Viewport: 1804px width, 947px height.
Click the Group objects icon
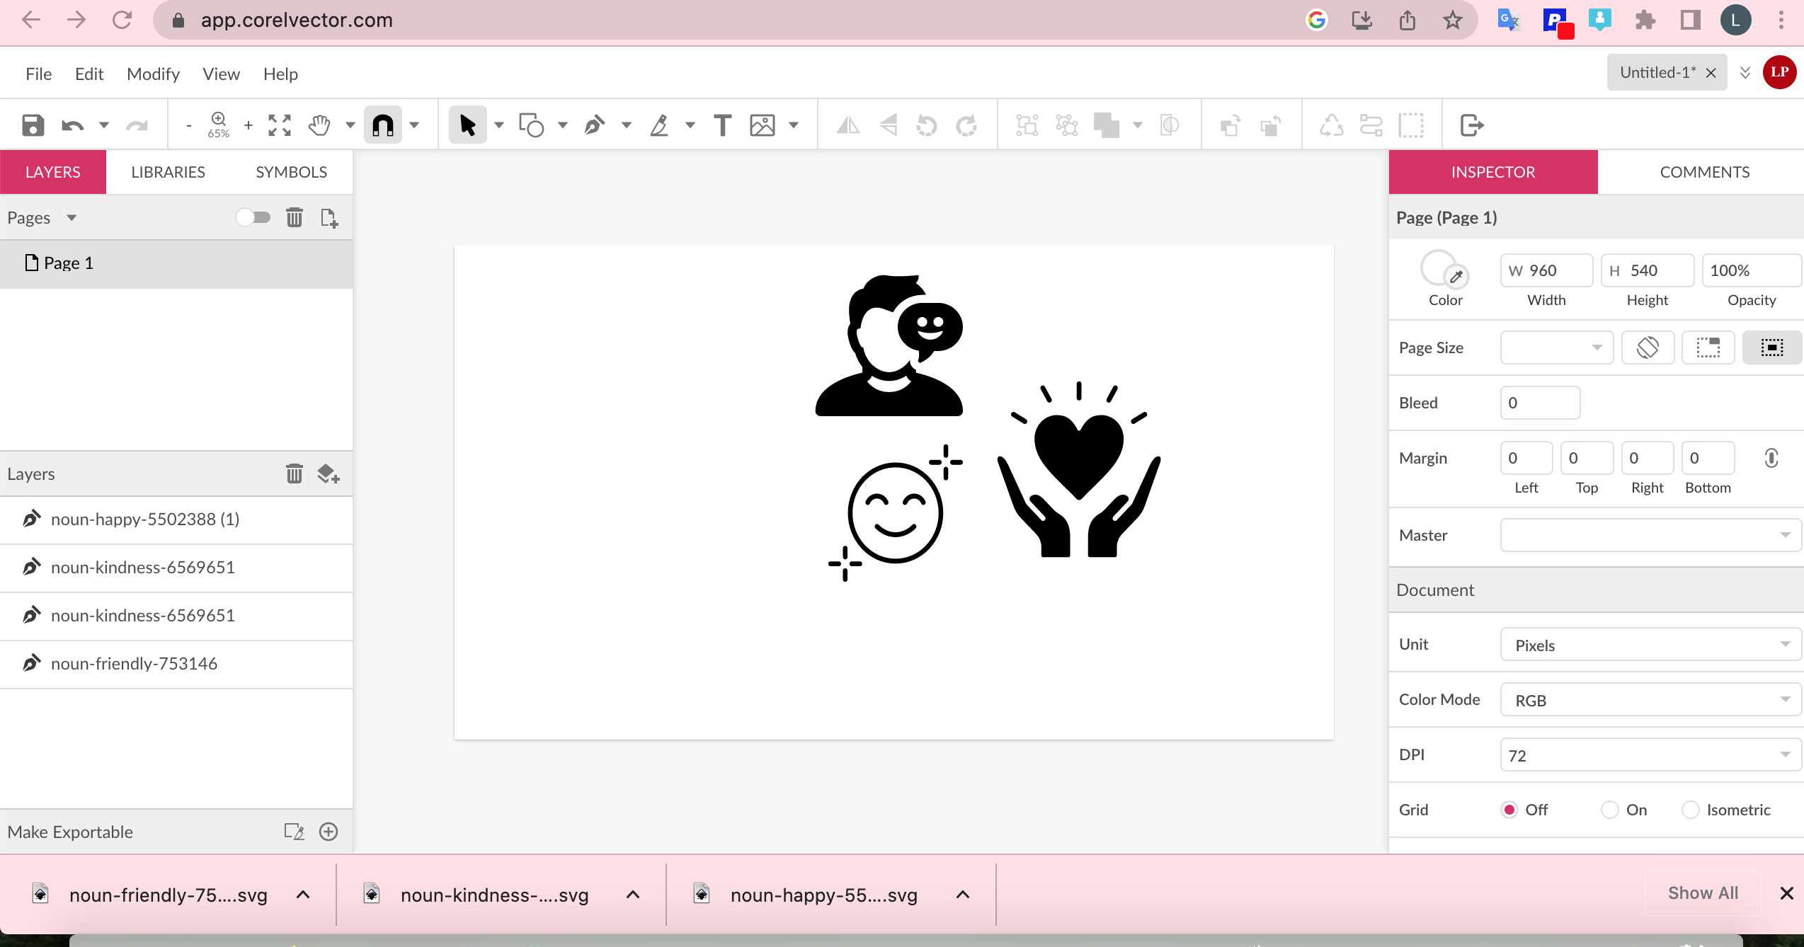pos(1027,125)
